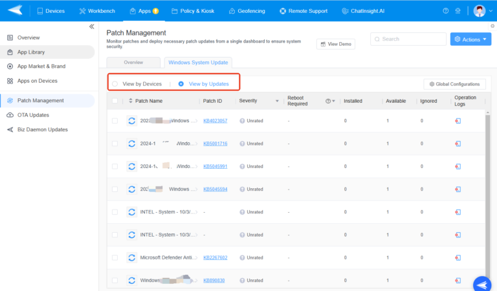Click the AirDroid logo icon
This screenshot has width=497, height=291.
[15, 11]
